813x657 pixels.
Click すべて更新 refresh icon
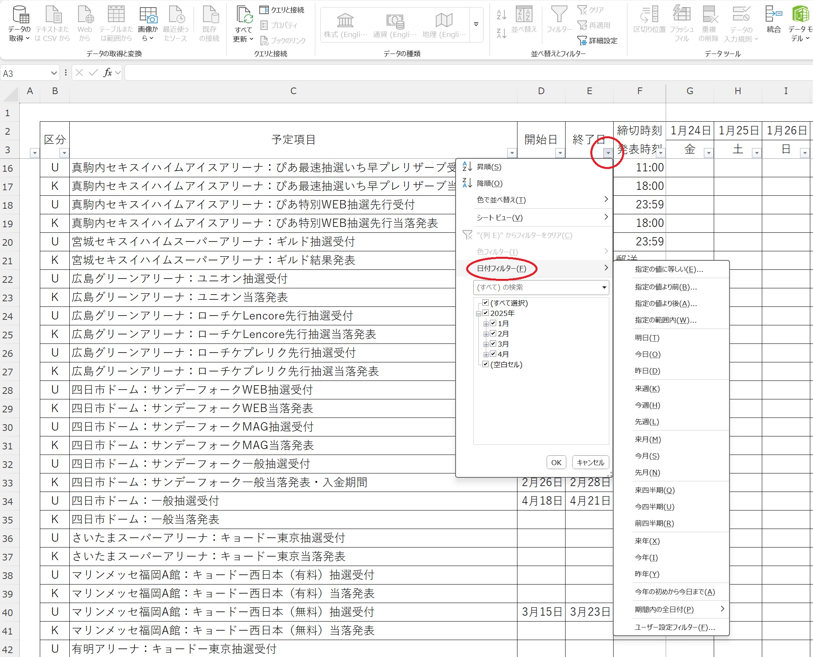[244, 24]
